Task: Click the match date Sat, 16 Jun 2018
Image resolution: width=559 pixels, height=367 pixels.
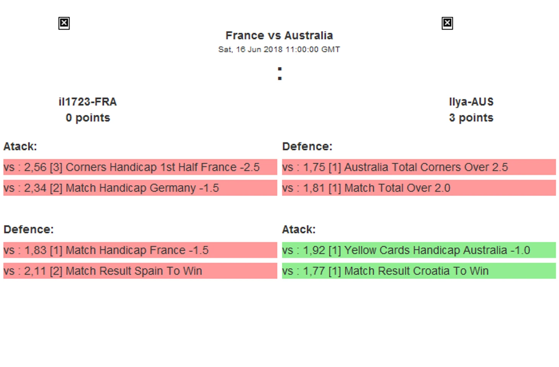Action: [x=279, y=49]
